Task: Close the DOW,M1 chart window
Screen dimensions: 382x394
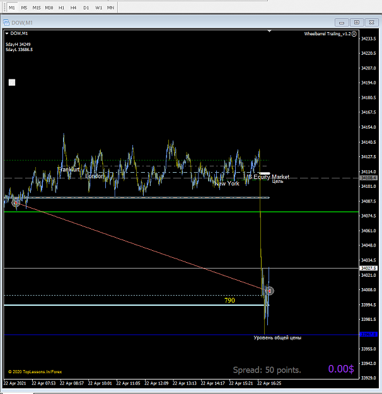Action: [372, 22]
